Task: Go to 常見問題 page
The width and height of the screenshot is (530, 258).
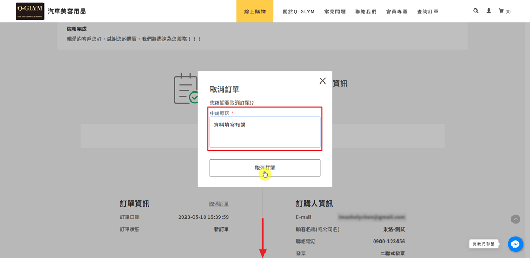Action: point(335,11)
